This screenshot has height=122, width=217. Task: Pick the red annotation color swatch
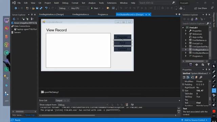point(214,111)
